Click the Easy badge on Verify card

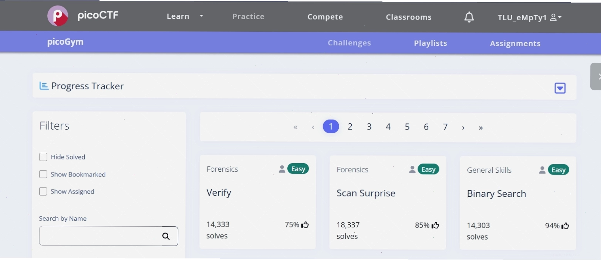pyautogui.click(x=298, y=169)
